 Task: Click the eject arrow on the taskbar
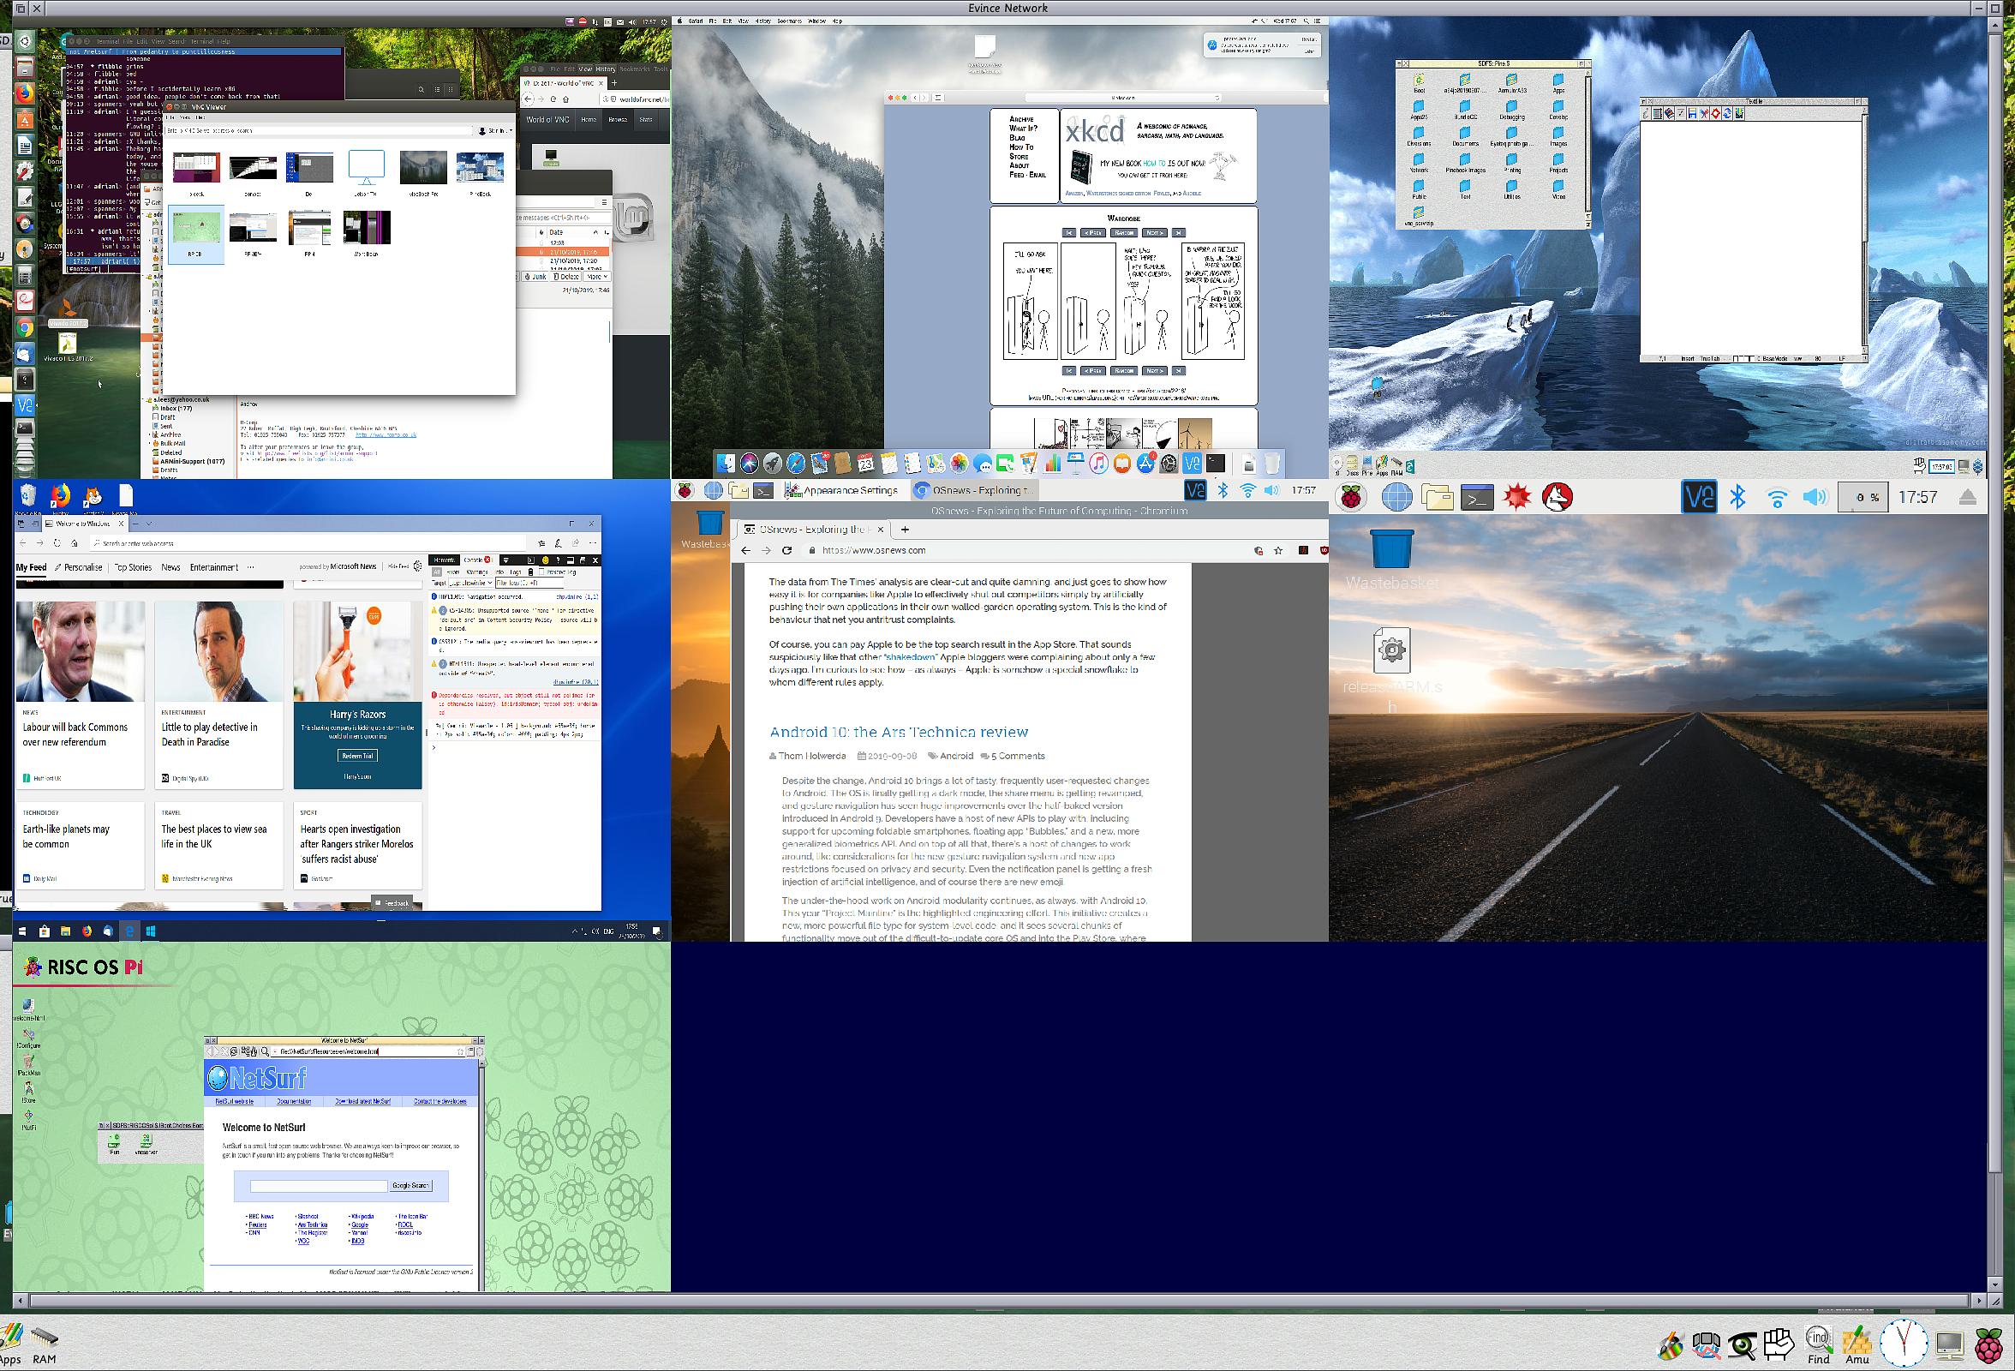click(1967, 498)
